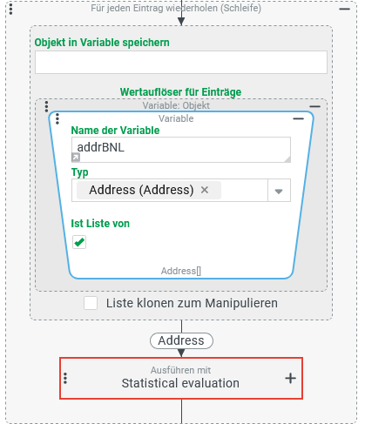The height and width of the screenshot is (424, 365).
Task: Click the addrBNL variable name field
Action: tap(181, 150)
